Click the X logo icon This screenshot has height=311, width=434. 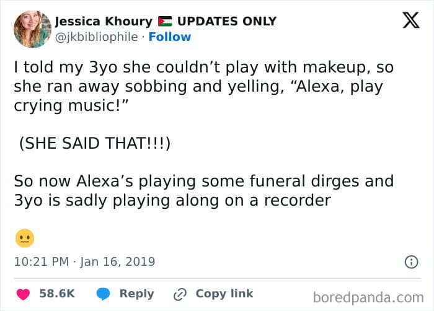pyautogui.click(x=410, y=21)
